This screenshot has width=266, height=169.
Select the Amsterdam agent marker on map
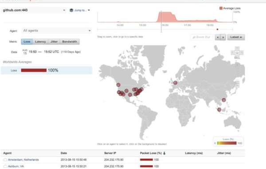(x=175, y=83)
